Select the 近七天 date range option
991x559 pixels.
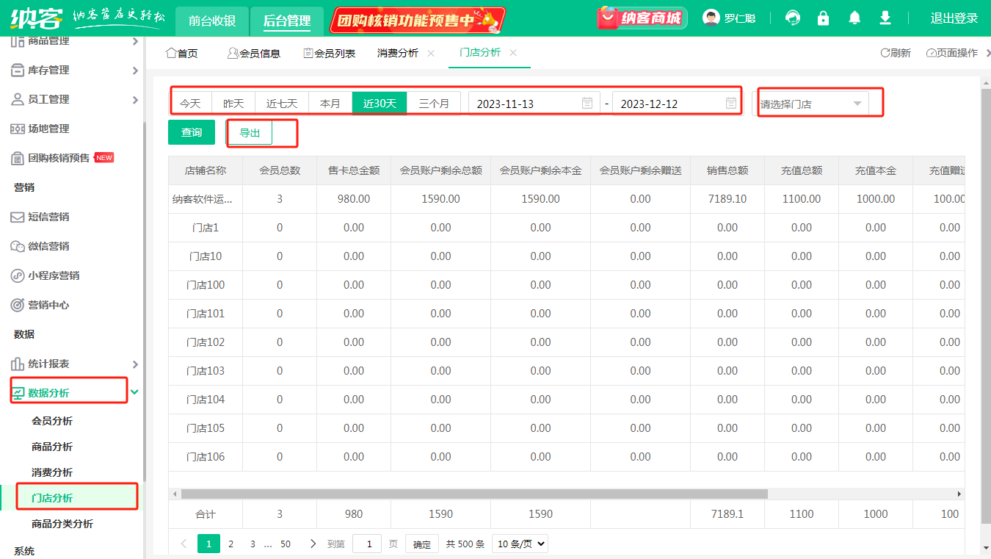coord(282,104)
